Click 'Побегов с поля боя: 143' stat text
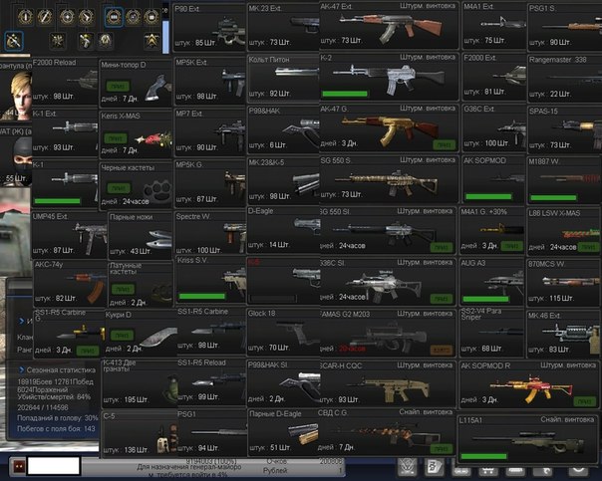This screenshot has width=602, height=481. click(56, 428)
